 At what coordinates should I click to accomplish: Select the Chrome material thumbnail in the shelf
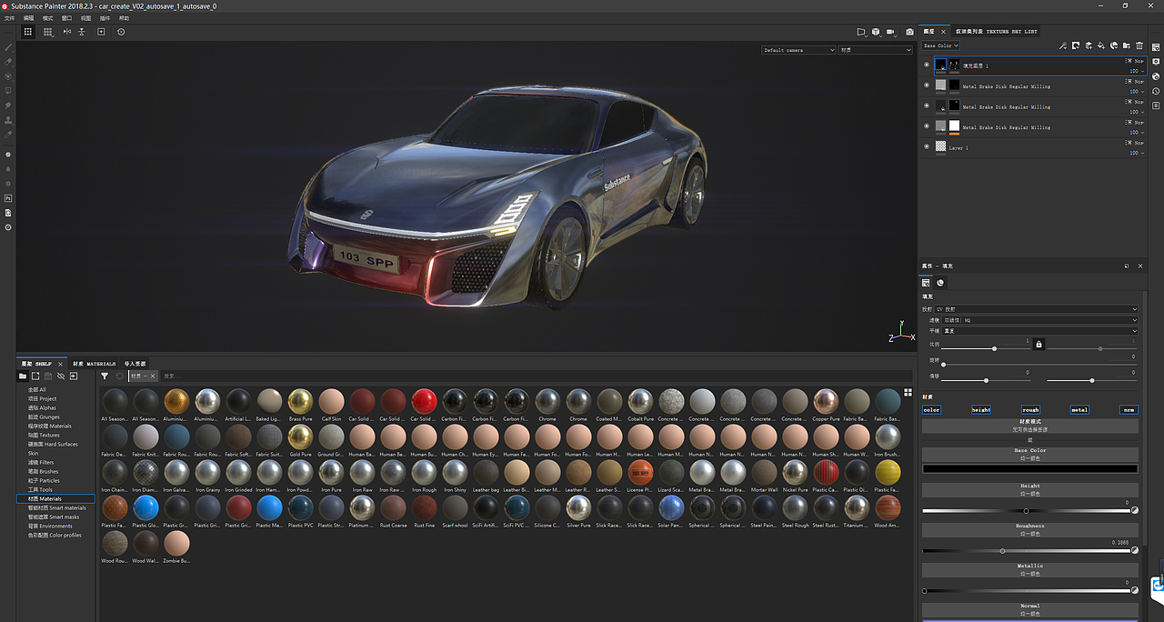coord(547,400)
